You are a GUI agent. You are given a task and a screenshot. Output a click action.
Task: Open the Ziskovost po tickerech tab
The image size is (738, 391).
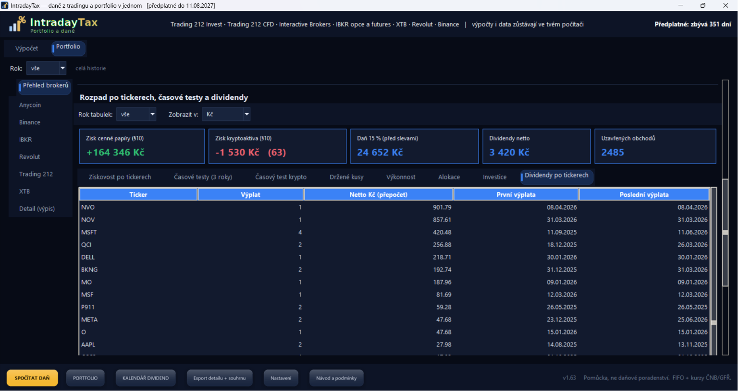(120, 177)
